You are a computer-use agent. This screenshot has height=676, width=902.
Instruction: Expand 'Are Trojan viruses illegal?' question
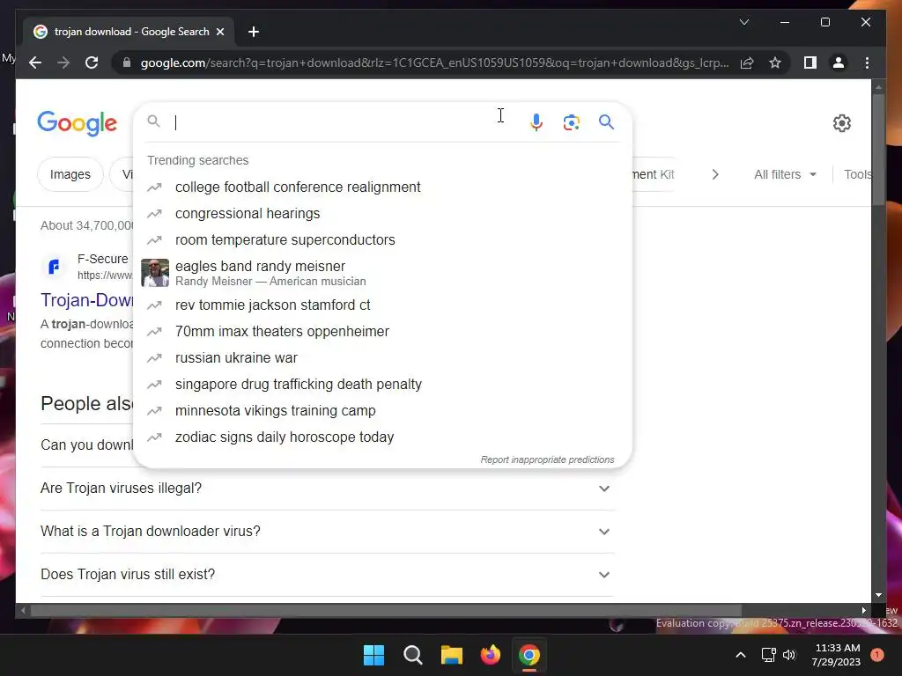328,488
